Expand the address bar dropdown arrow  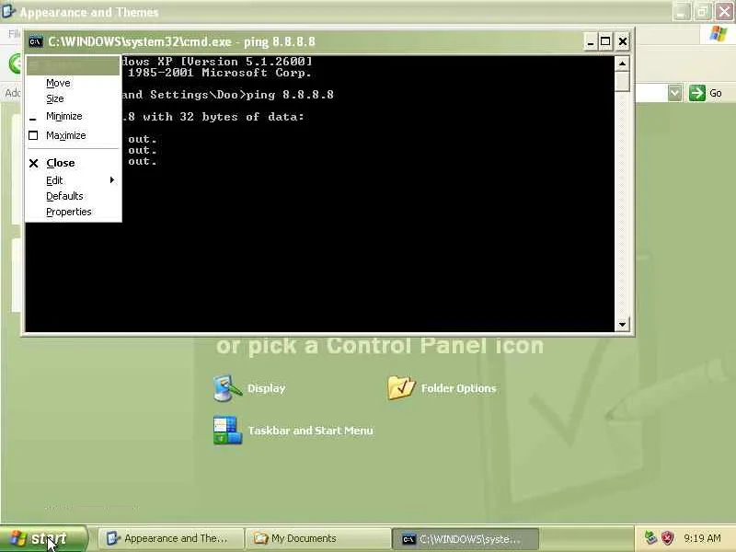tap(674, 93)
